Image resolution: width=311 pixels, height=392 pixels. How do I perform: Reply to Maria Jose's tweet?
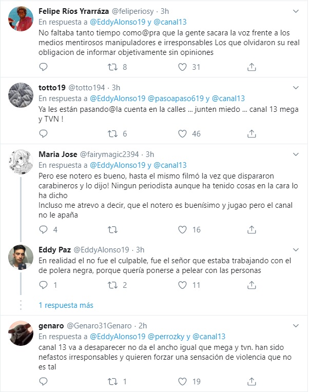44,230
